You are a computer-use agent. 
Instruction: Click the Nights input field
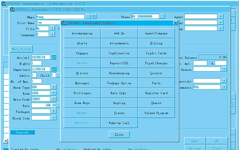tap(36, 63)
